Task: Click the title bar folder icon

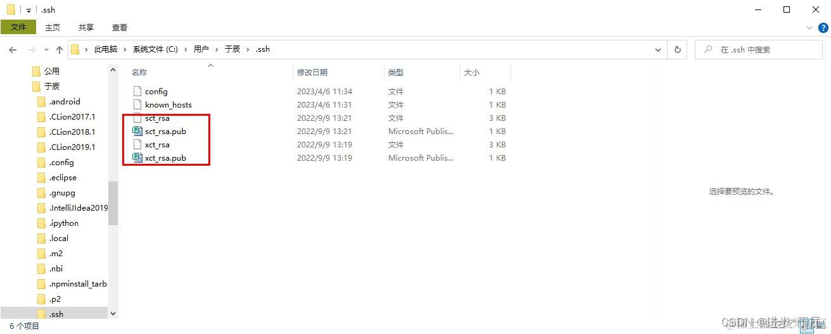Action: (x=11, y=9)
